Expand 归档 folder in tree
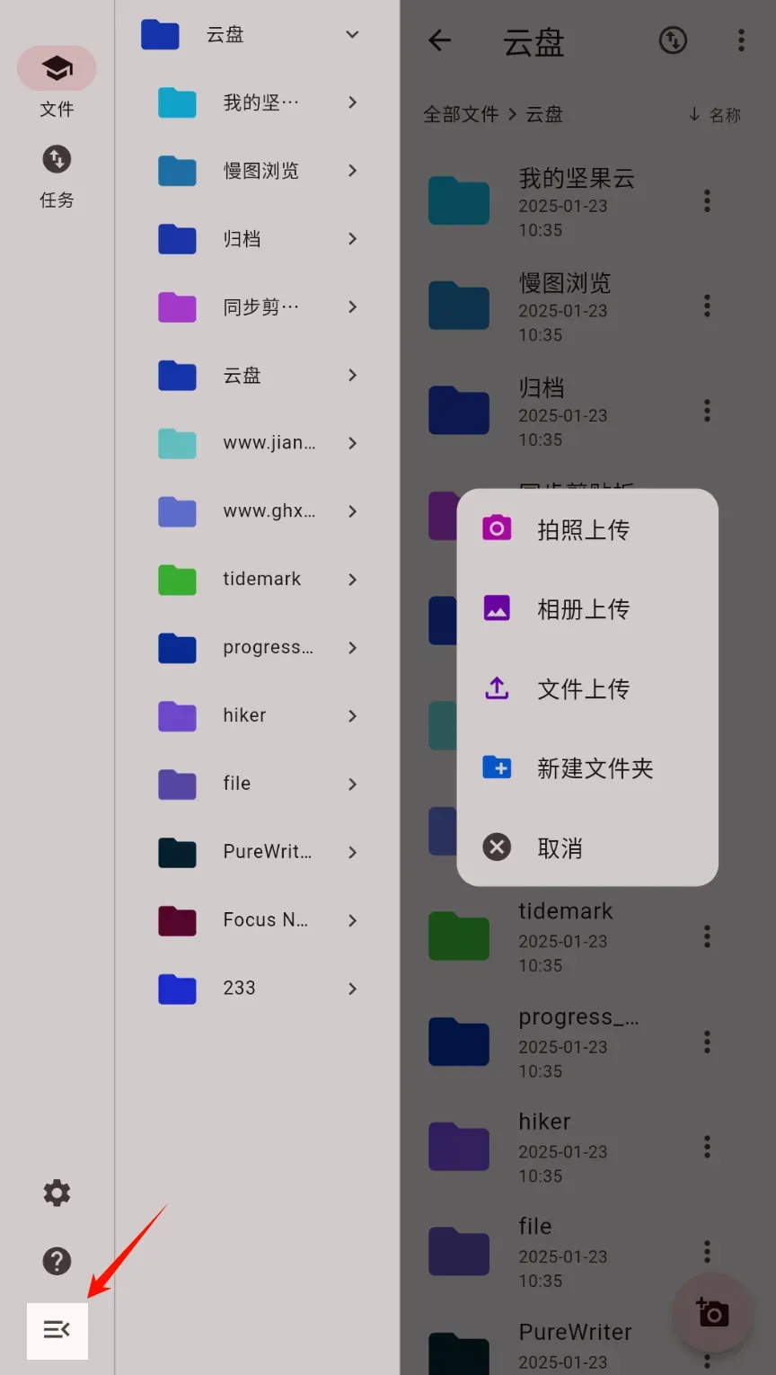This screenshot has height=1375, width=776. click(x=353, y=239)
